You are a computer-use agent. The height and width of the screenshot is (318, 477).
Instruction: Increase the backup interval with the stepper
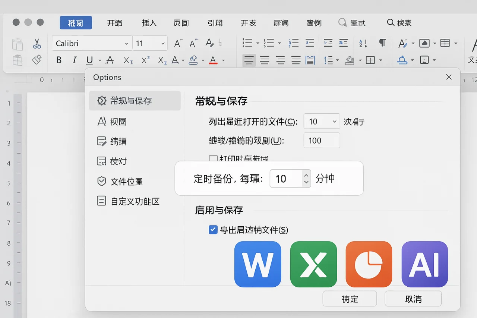click(x=306, y=176)
